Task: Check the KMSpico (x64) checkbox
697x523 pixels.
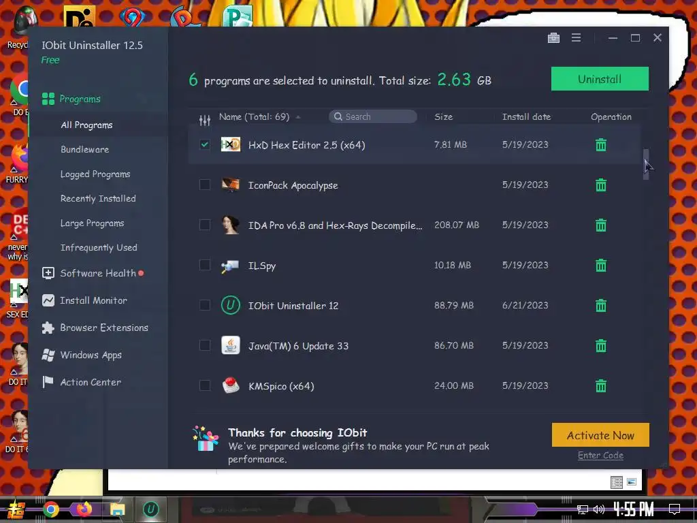Action: click(204, 385)
